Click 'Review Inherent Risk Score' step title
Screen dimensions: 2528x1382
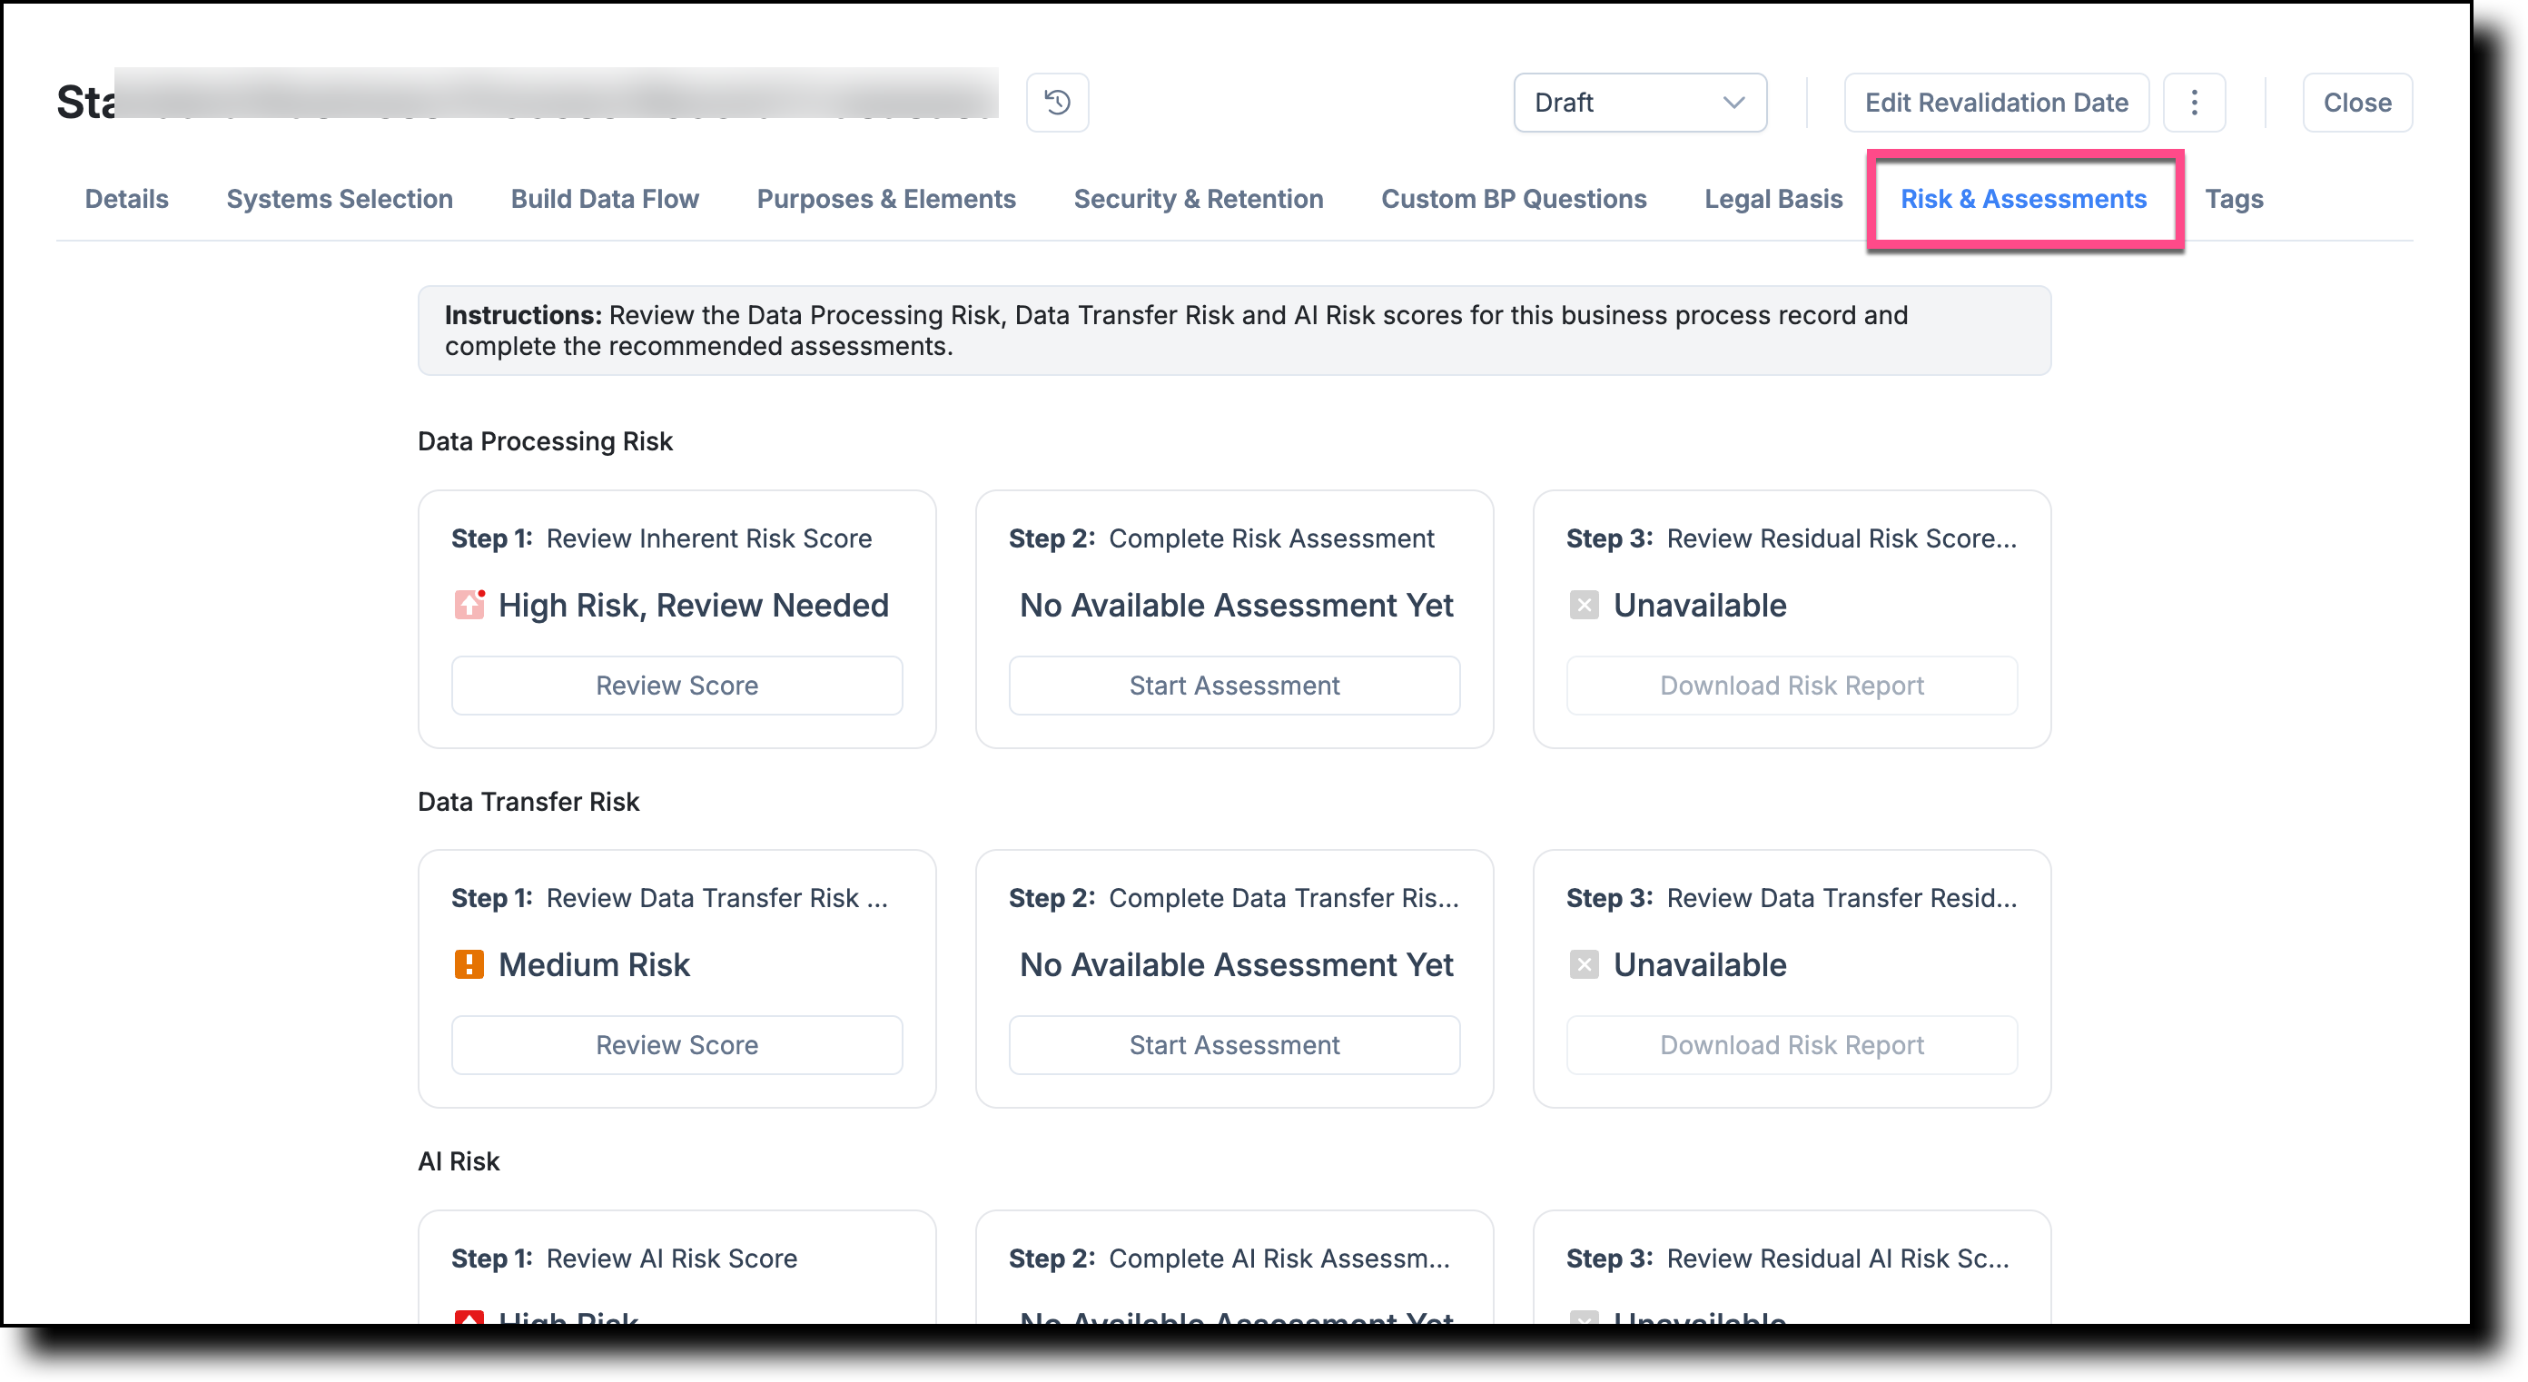click(x=709, y=538)
